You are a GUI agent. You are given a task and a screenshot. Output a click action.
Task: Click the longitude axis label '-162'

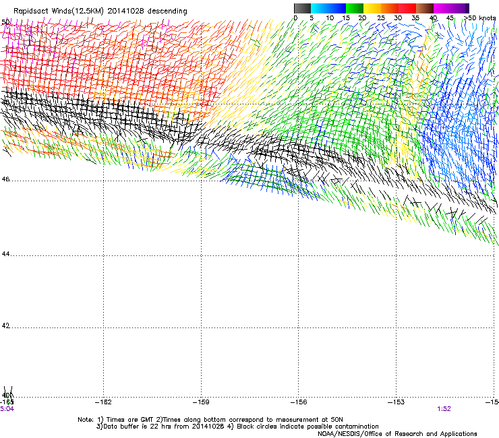click(x=103, y=402)
